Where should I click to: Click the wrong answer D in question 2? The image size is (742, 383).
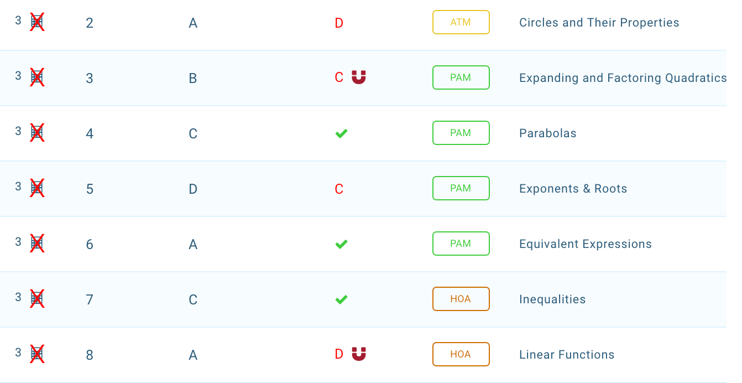tap(339, 23)
